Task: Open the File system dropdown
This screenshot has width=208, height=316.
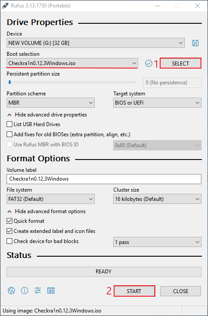Action: (x=50, y=199)
